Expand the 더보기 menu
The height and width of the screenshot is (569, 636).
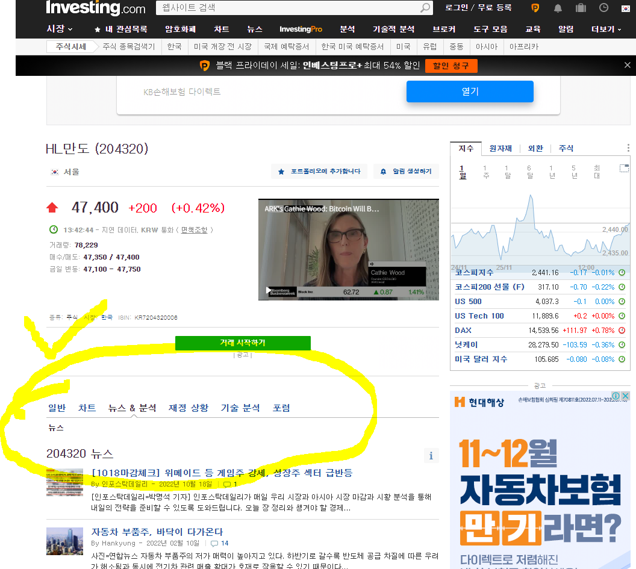click(602, 28)
